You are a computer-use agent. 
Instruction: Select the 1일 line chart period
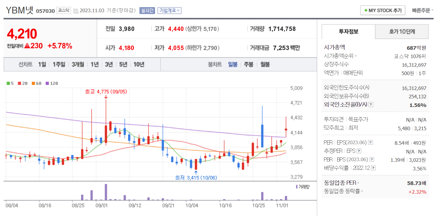pyautogui.click(x=42, y=64)
